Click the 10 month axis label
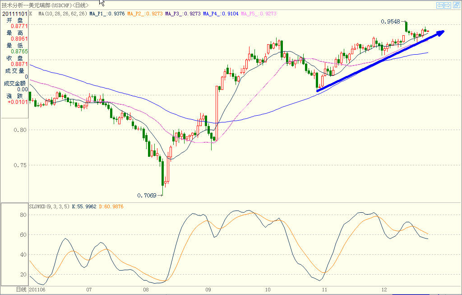Image resolution: width=462 pixels, height=295 pixels. (268, 290)
